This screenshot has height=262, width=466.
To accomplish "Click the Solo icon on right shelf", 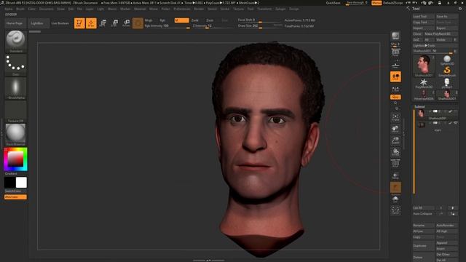I will pos(395,199).
